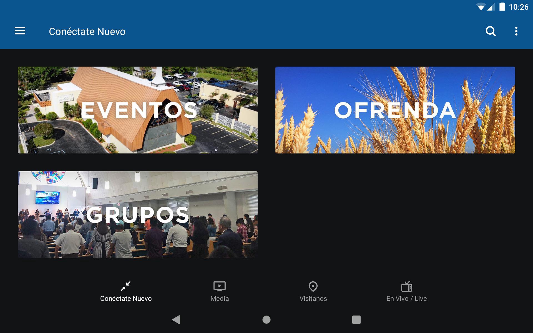Tap the Conéctate Nuevo arrows icon
The width and height of the screenshot is (533, 333).
point(126,286)
